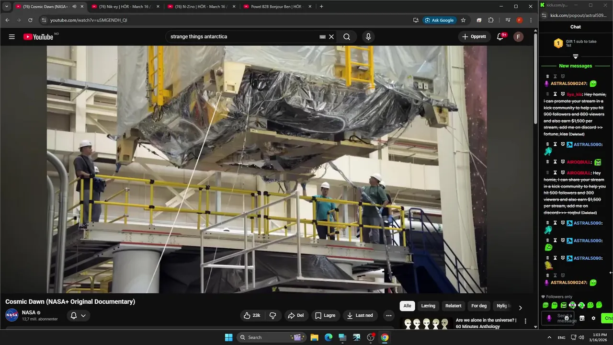View site information icon in address bar
This screenshot has width=613, height=345.
(x=44, y=20)
